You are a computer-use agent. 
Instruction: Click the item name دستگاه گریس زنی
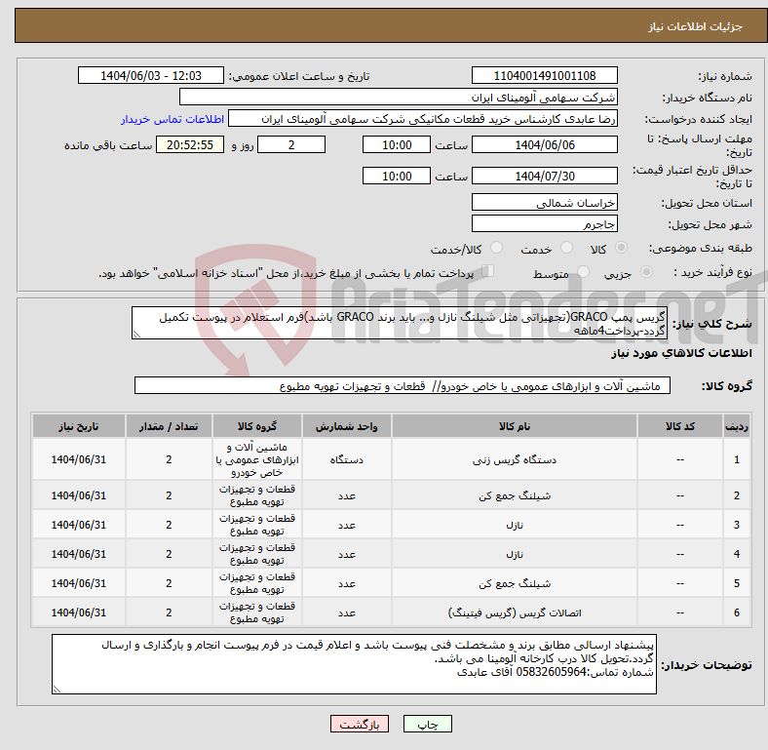(515, 459)
